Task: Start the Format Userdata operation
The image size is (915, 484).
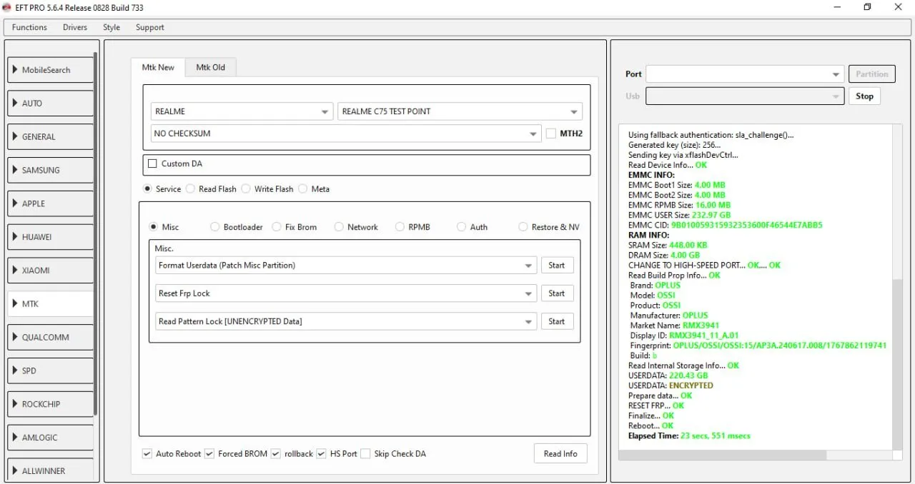Action: tap(557, 266)
